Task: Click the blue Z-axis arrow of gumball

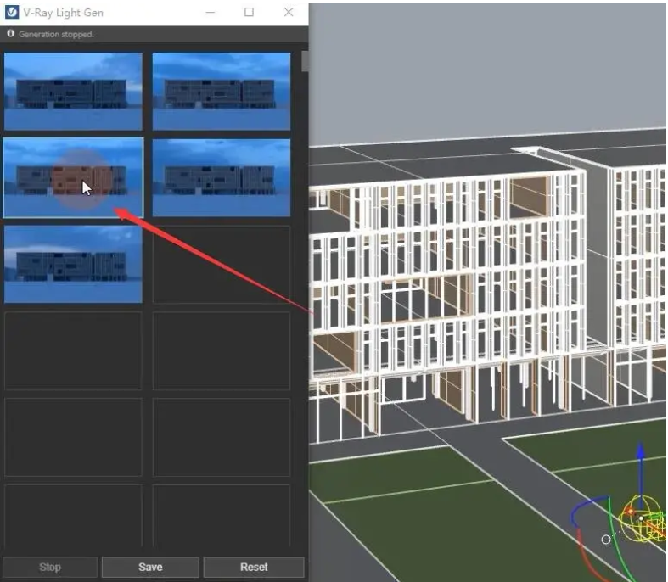Action: point(640,452)
